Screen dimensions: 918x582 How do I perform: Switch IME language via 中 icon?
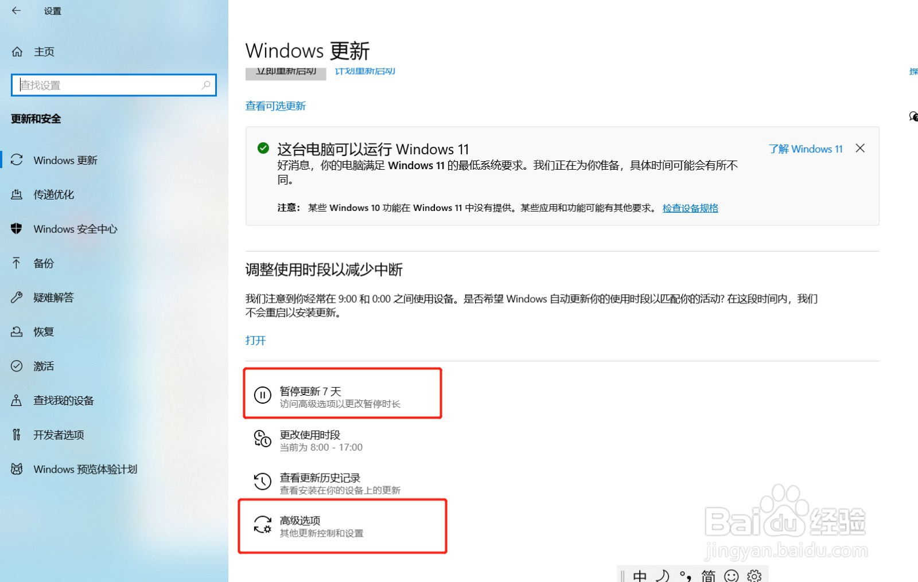[x=640, y=575]
